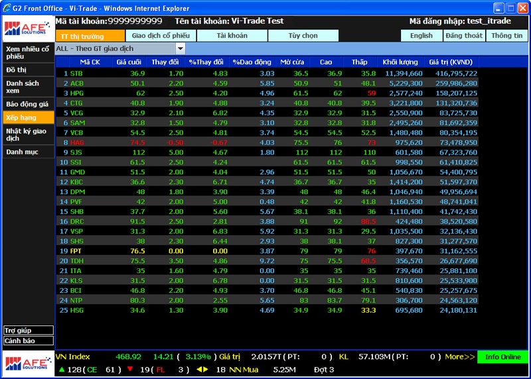Image resolution: width=531 pixels, height=379 pixels.
Task: Select stock code ACB in row 2
Action: (x=77, y=83)
